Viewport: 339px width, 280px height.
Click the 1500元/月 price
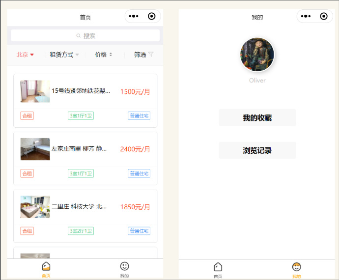click(135, 92)
